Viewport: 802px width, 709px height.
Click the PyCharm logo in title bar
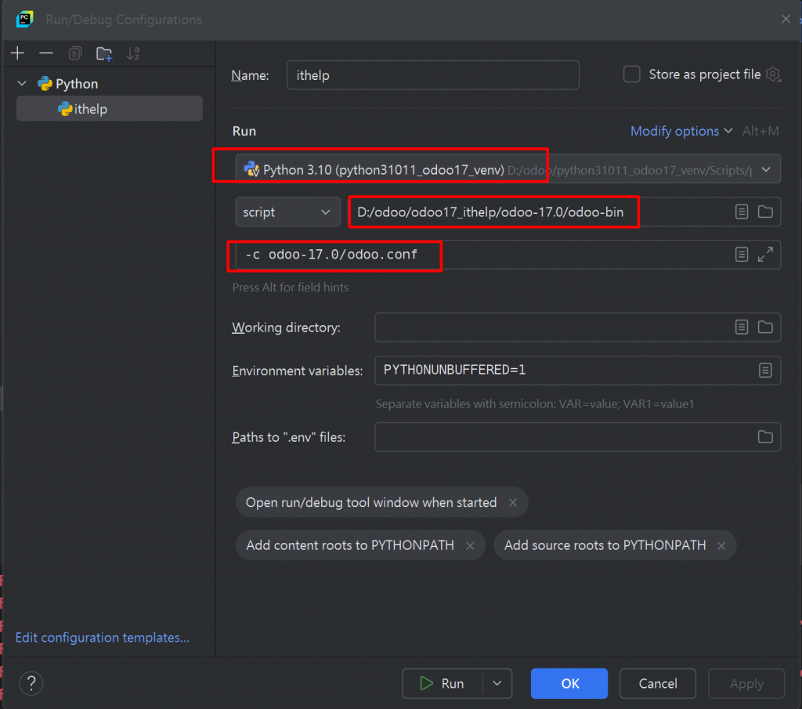click(x=24, y=20)
